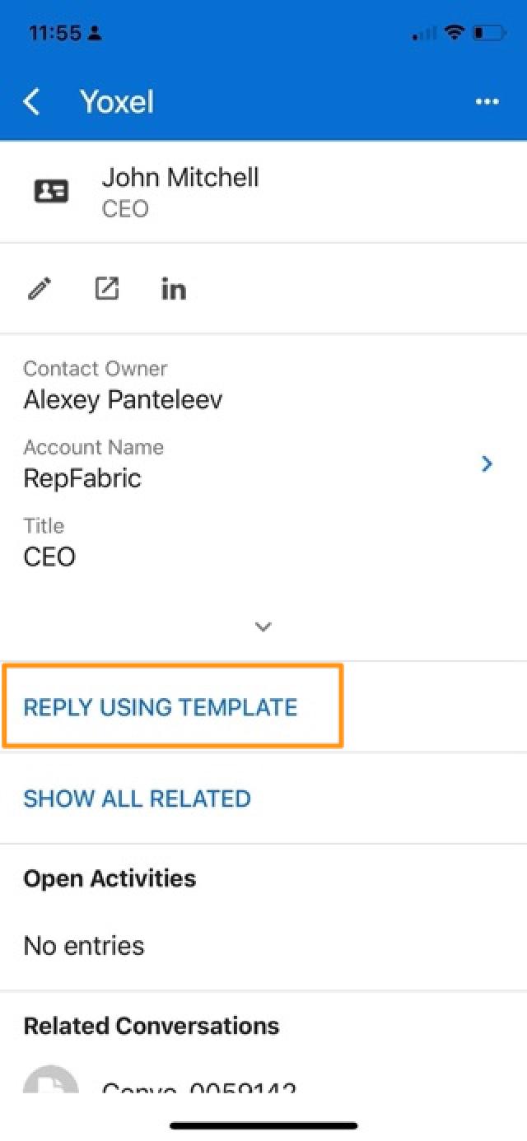Tap the battery status indicator
527x1141 pixels.
(x=489, y=33)
